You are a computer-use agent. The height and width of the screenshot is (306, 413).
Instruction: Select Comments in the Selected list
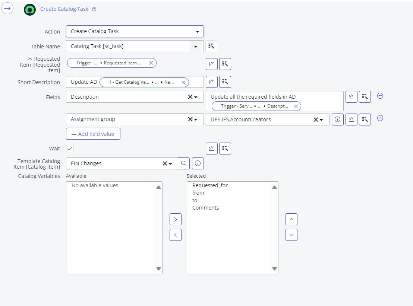click(x=205, y=208)
